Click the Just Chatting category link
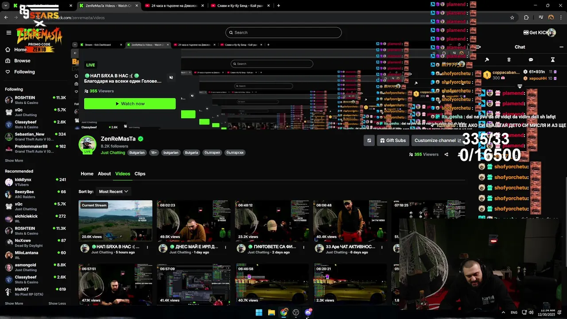 click(x=113, y=153)
